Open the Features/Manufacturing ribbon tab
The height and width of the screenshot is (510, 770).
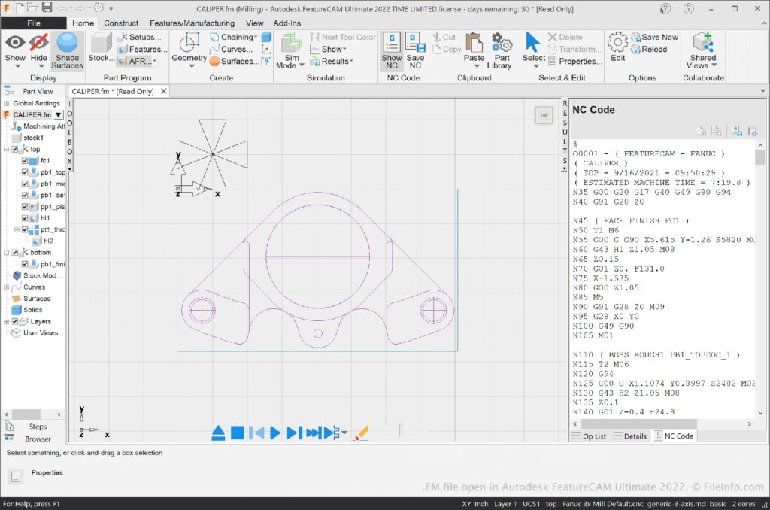(x=192, y=23)
